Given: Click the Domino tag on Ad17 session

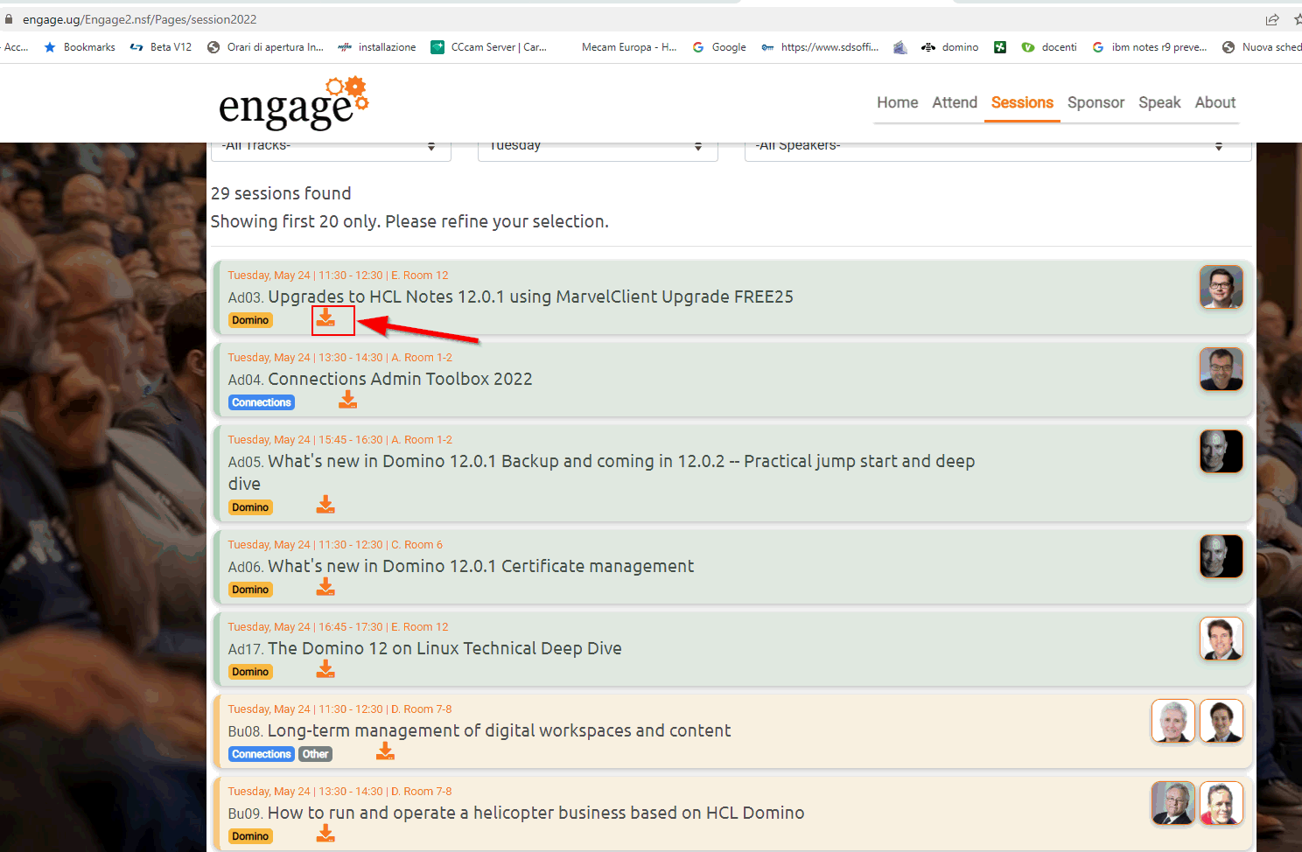Looking at the screenshot, I should [250, 672].
